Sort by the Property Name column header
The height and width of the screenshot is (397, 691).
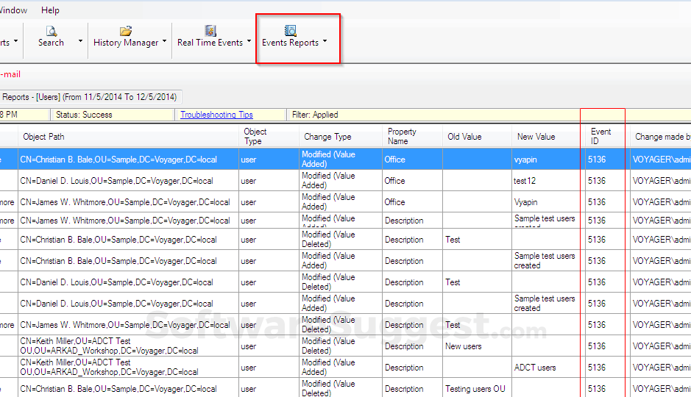(402, 137)
